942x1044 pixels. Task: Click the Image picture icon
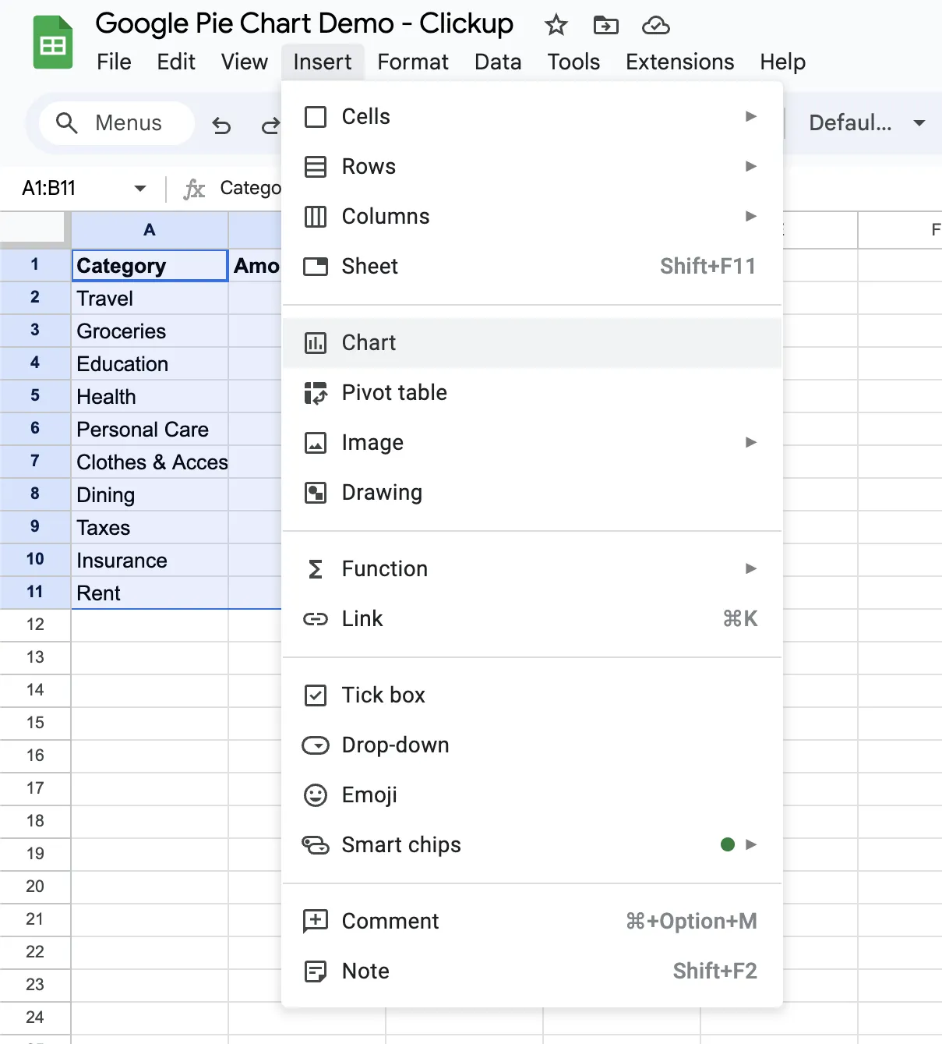(x=316, y=443)
